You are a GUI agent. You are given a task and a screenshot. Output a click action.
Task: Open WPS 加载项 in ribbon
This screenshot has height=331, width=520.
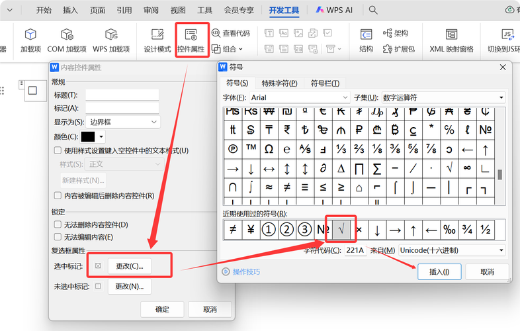(x=111, y=40)
